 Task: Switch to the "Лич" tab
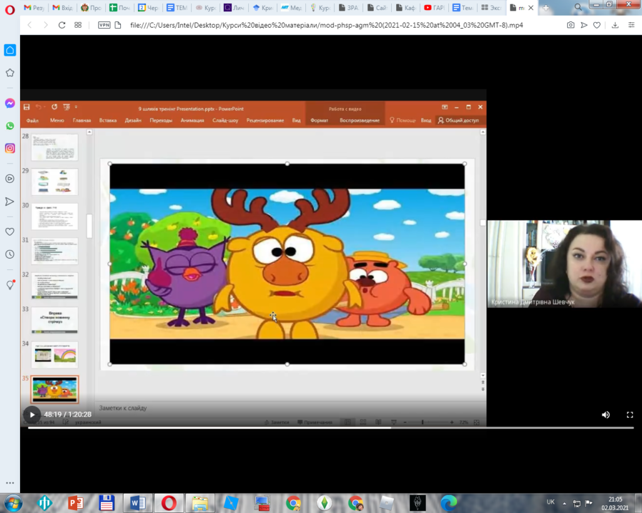point(233,8)
